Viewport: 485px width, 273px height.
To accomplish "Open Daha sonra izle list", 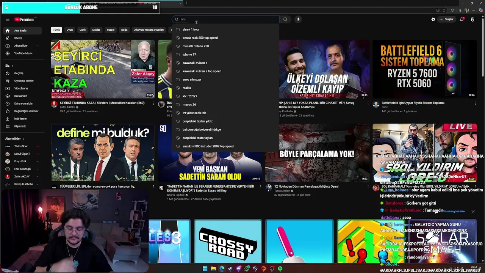I will coord(22,104).
